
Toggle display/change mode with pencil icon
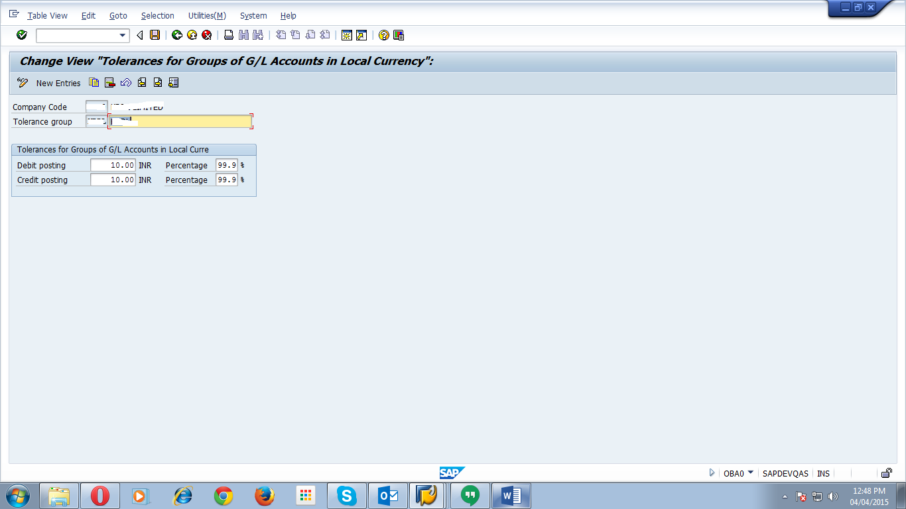21,82
